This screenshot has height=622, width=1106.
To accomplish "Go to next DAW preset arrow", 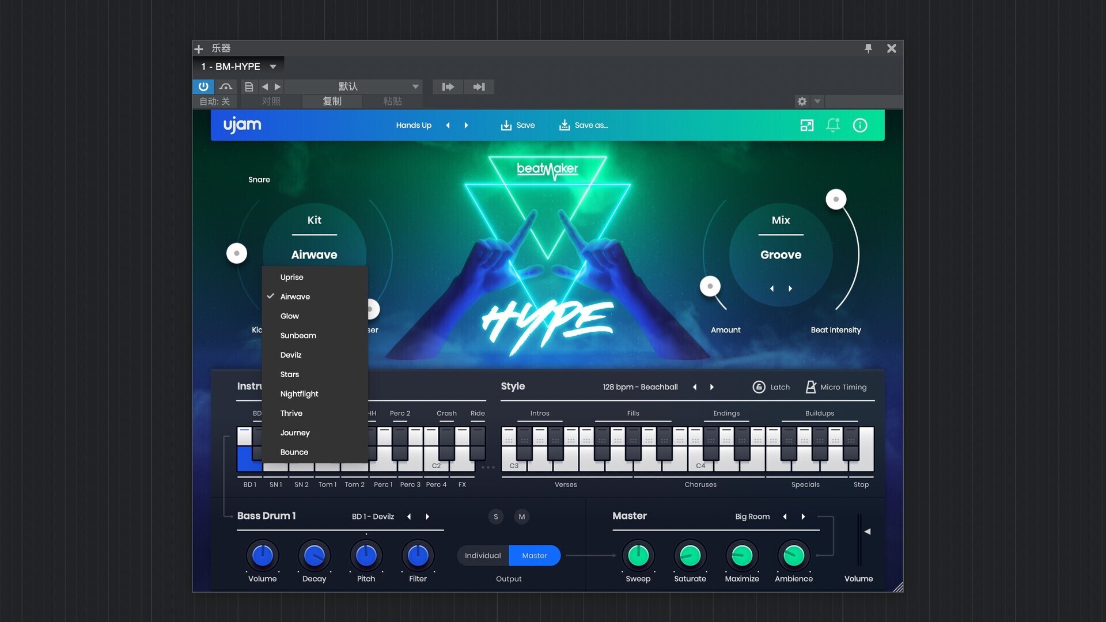I will pyautogui.click(x=278, y=86).
